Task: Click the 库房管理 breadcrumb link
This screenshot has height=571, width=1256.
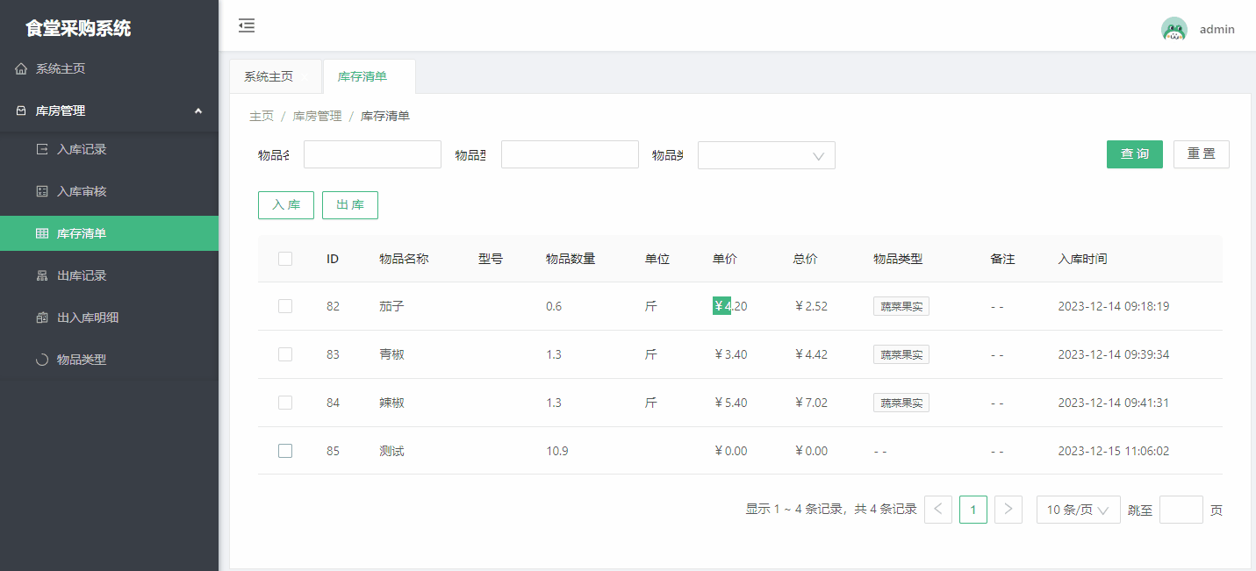Action: pos(317,116)
